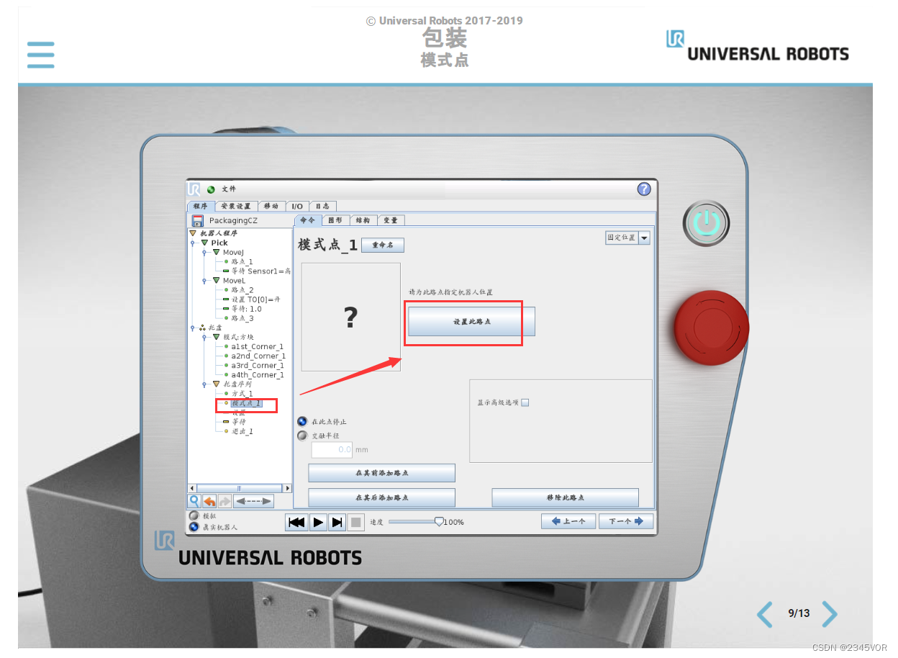Click the dashed double-arrow move button
Viewport: 898px width, 658px height.
click(x=254, y=501)
